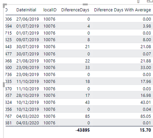
Task: Select the date 28/10/2019
Action: [x=28, y=95]
